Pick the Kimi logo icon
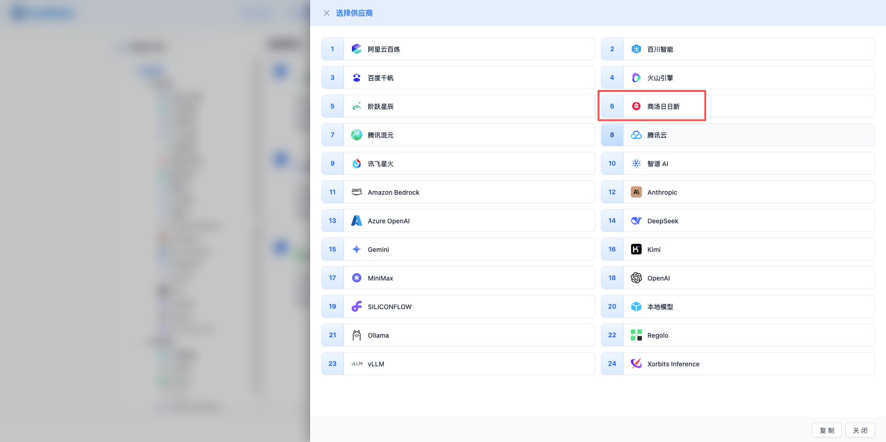This screenshot has height=442, width=886. 636,249
